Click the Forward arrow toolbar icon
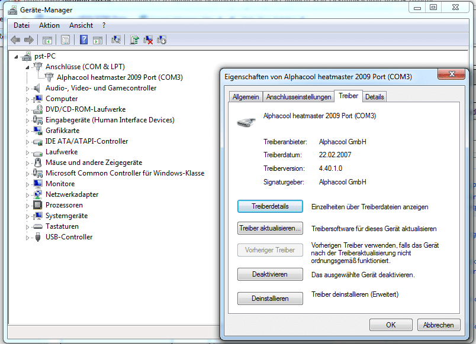The width and height of the screenshot is (476, 344). (29, 40)
